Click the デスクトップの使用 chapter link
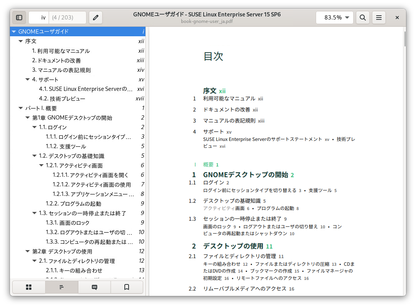Viewport: 416px width, 307px height. (x=233, y=246)
